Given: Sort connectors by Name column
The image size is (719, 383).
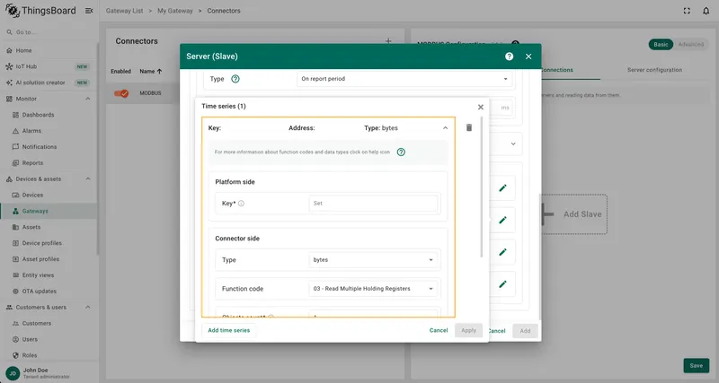Looking at the screenshot, I should 150,72.
